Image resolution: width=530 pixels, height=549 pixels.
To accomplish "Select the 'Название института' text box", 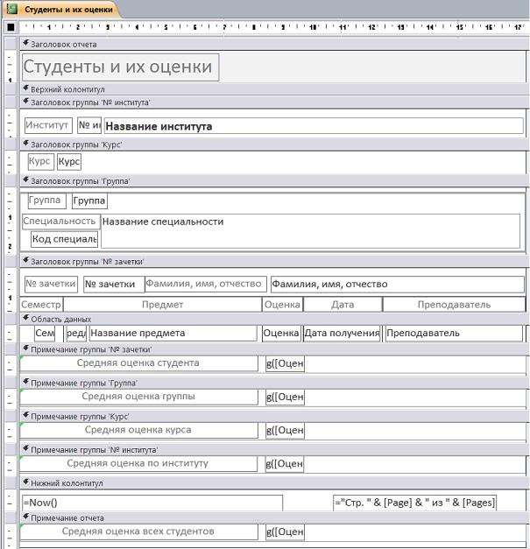I will (x=314, y=126).
